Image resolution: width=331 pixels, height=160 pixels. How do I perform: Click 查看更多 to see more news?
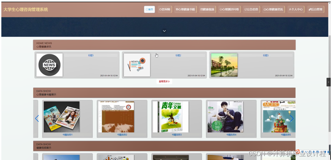(164, 81)
